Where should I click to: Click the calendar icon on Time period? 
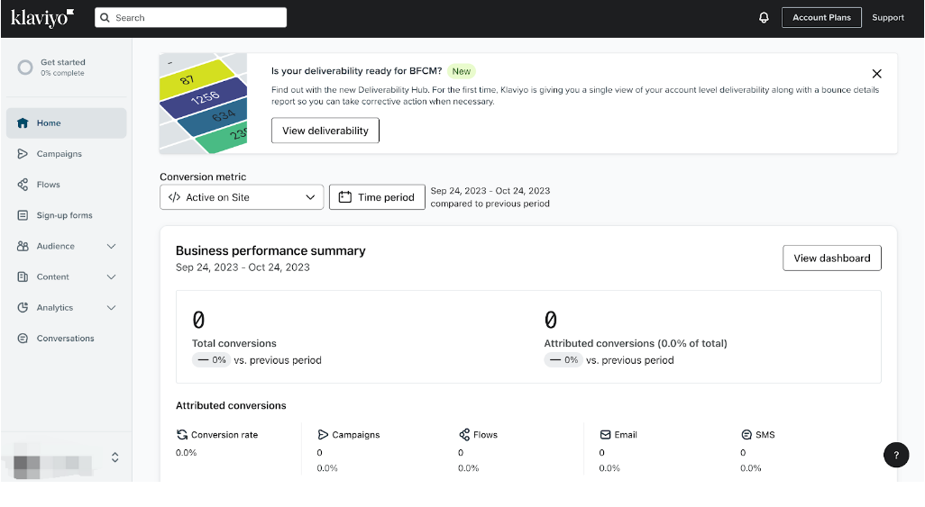344,197
